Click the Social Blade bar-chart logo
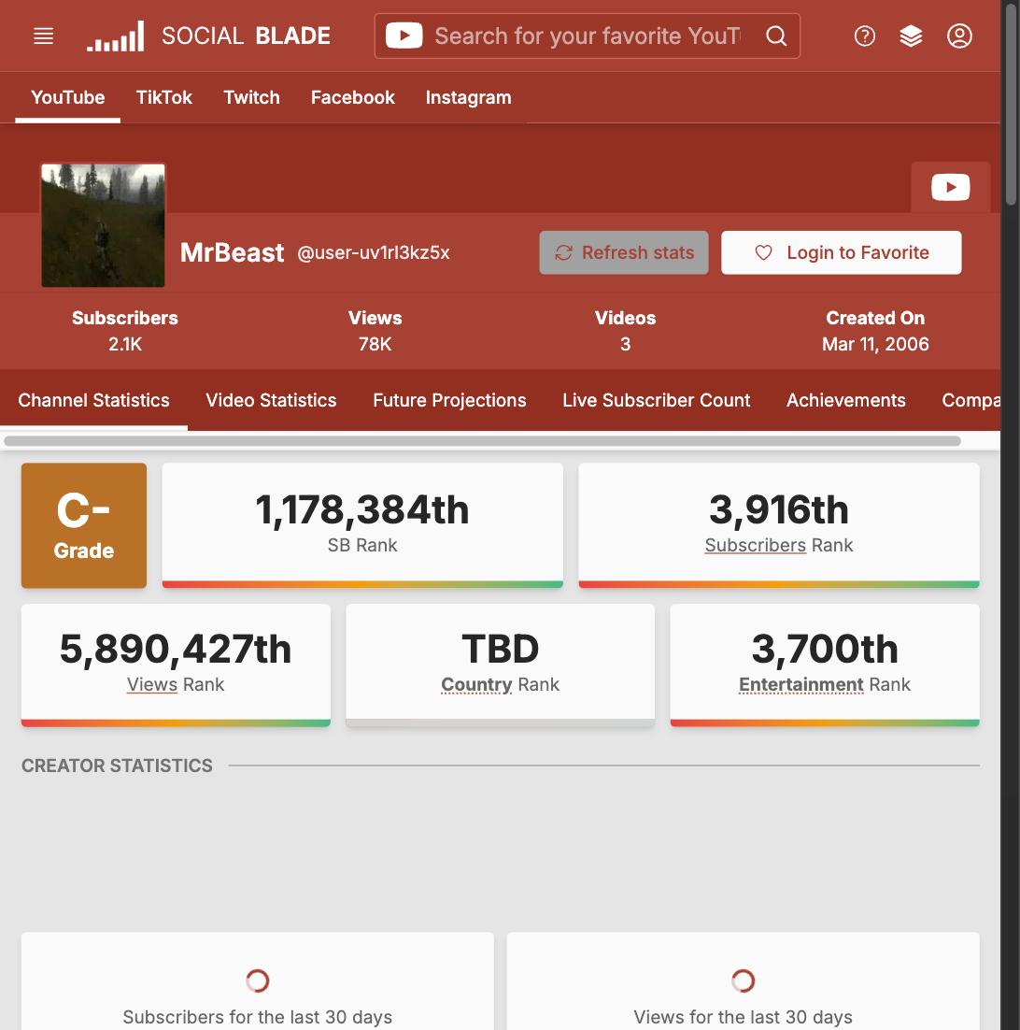1020x1030 pixels. [116, 36]
